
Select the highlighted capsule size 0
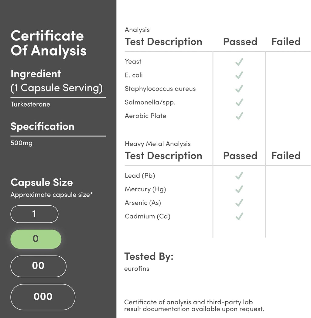click(36, 239)
